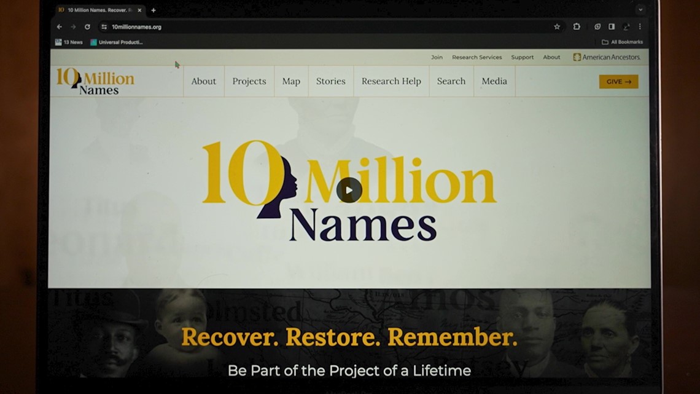Play the 10 Million Names video
Viewport: 700px width, 394px height.
click(349, 191)
